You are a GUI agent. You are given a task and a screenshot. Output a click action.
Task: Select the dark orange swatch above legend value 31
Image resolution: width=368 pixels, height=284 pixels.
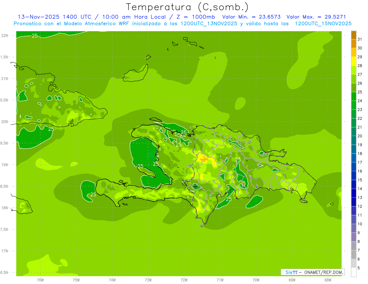point(354,35)
